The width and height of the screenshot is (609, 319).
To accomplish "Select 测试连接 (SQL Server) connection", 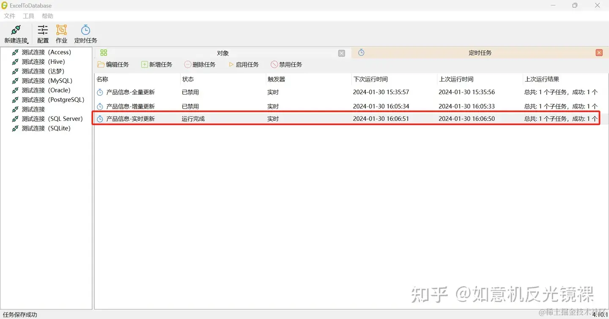I will [x=52, y=119].
